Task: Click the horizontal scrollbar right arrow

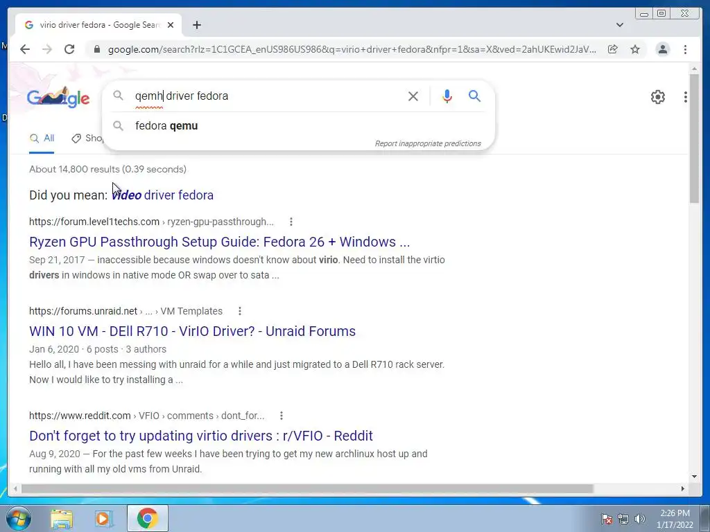Action: [x=683, y=488]
